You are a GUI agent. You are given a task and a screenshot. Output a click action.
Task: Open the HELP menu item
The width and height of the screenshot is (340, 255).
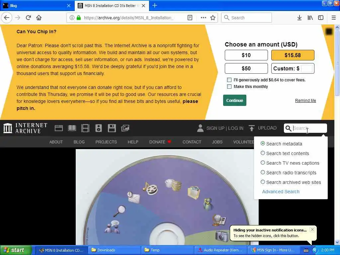point(133,142)
